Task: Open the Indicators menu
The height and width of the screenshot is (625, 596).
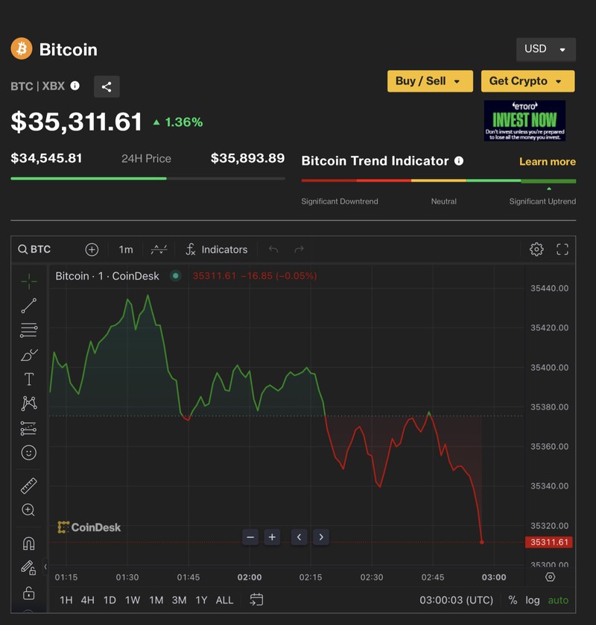Action: (x=216, y=249)
